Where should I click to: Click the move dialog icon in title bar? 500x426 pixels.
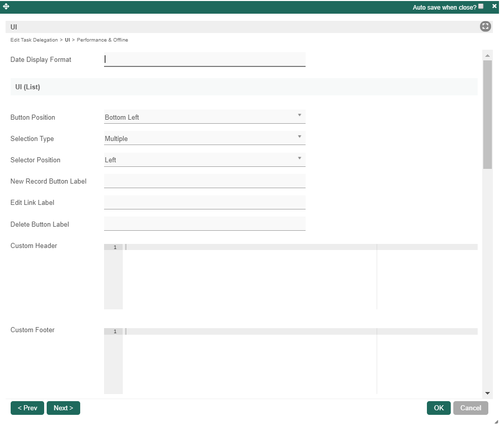[x=6, y=7]
